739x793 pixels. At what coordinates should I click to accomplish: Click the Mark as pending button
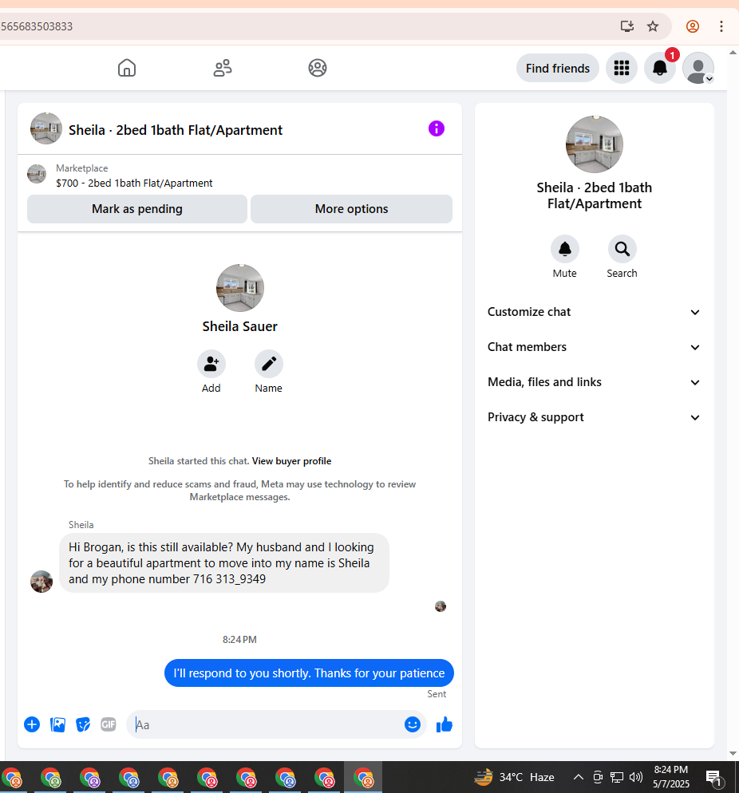(137, 209)
